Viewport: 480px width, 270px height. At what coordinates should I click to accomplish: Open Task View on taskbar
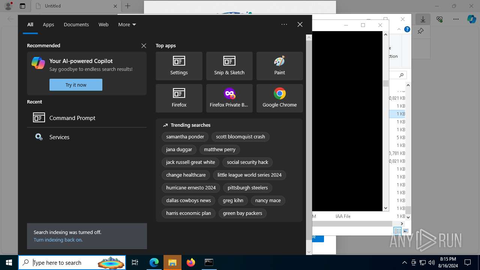(x=135, y=262)
